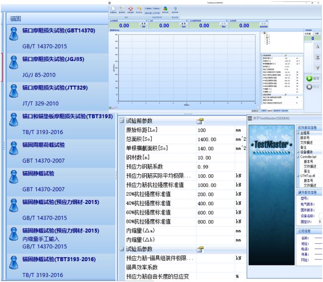The height and width of the screenshot is (282, 323).
Task: Click the round middle hold button between arrows
Action: tap(317, 57)
